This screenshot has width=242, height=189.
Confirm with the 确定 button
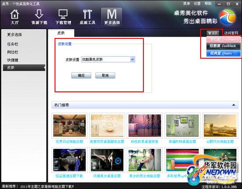[81, 76]
